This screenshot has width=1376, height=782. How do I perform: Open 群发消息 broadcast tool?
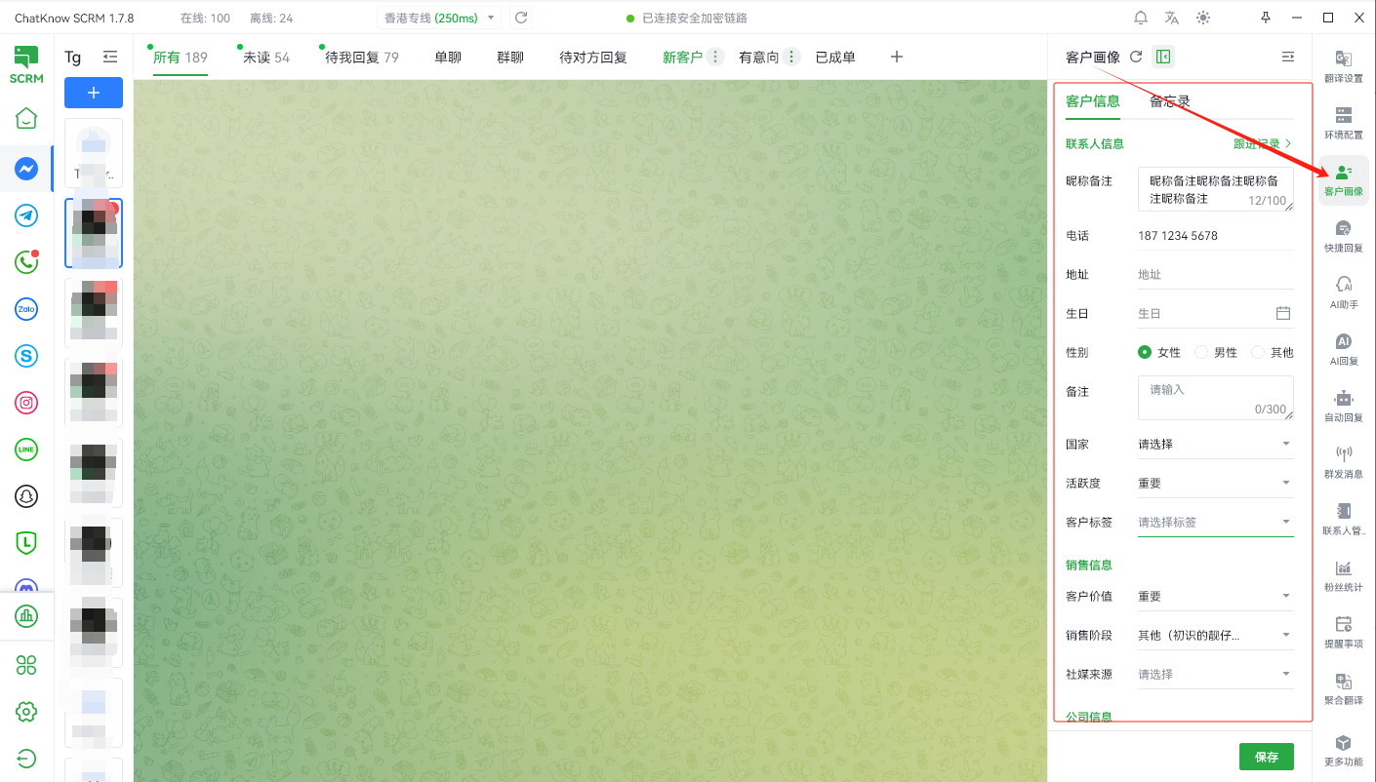pyautogui.click(x=1344, y=461)
